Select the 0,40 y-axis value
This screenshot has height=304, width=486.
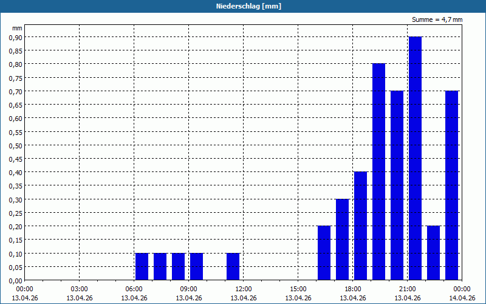click(x=15, y=173)
